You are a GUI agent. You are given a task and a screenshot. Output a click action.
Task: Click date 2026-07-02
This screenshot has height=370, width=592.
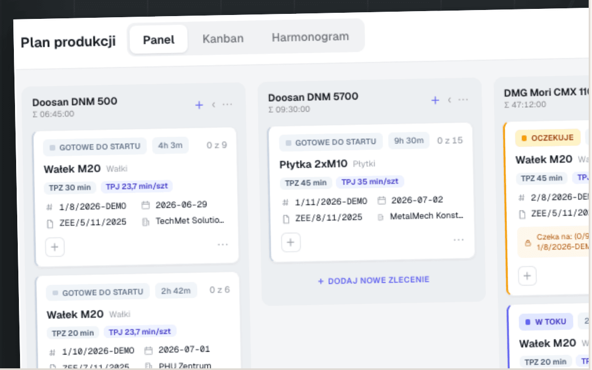click(417, 200)
